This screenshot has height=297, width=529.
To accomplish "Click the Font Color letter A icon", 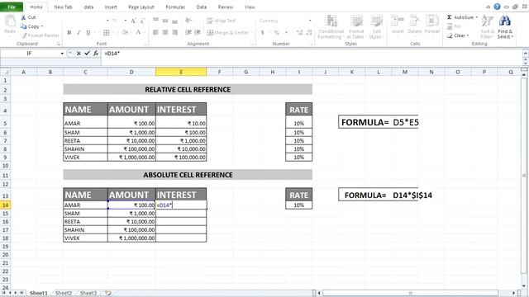I will [138, 32].
